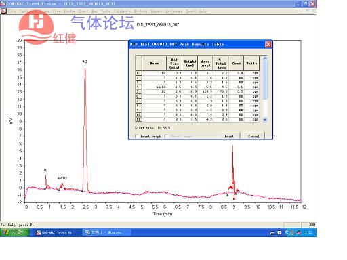Enable the Print Graph checkbox
The image size is (347, 260).
(x=137, y=136)
